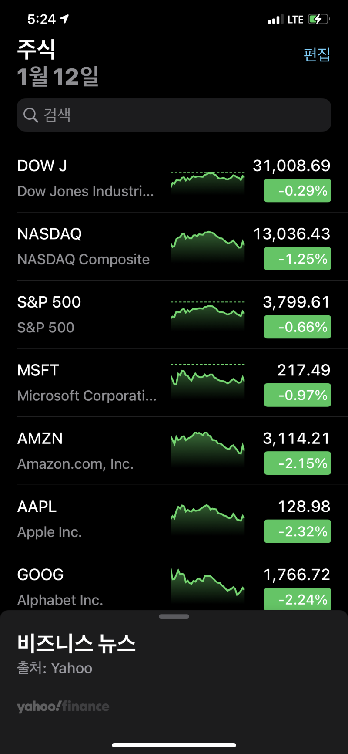Tap the search magnifier icon
348x754 pixels.
pyautogui.click(x=30, y=115)
